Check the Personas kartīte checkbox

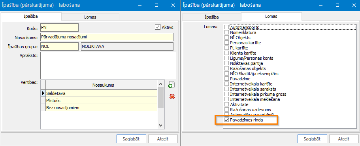226,43
